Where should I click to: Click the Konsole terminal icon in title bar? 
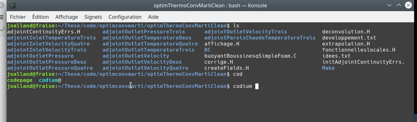click(14, 5)
